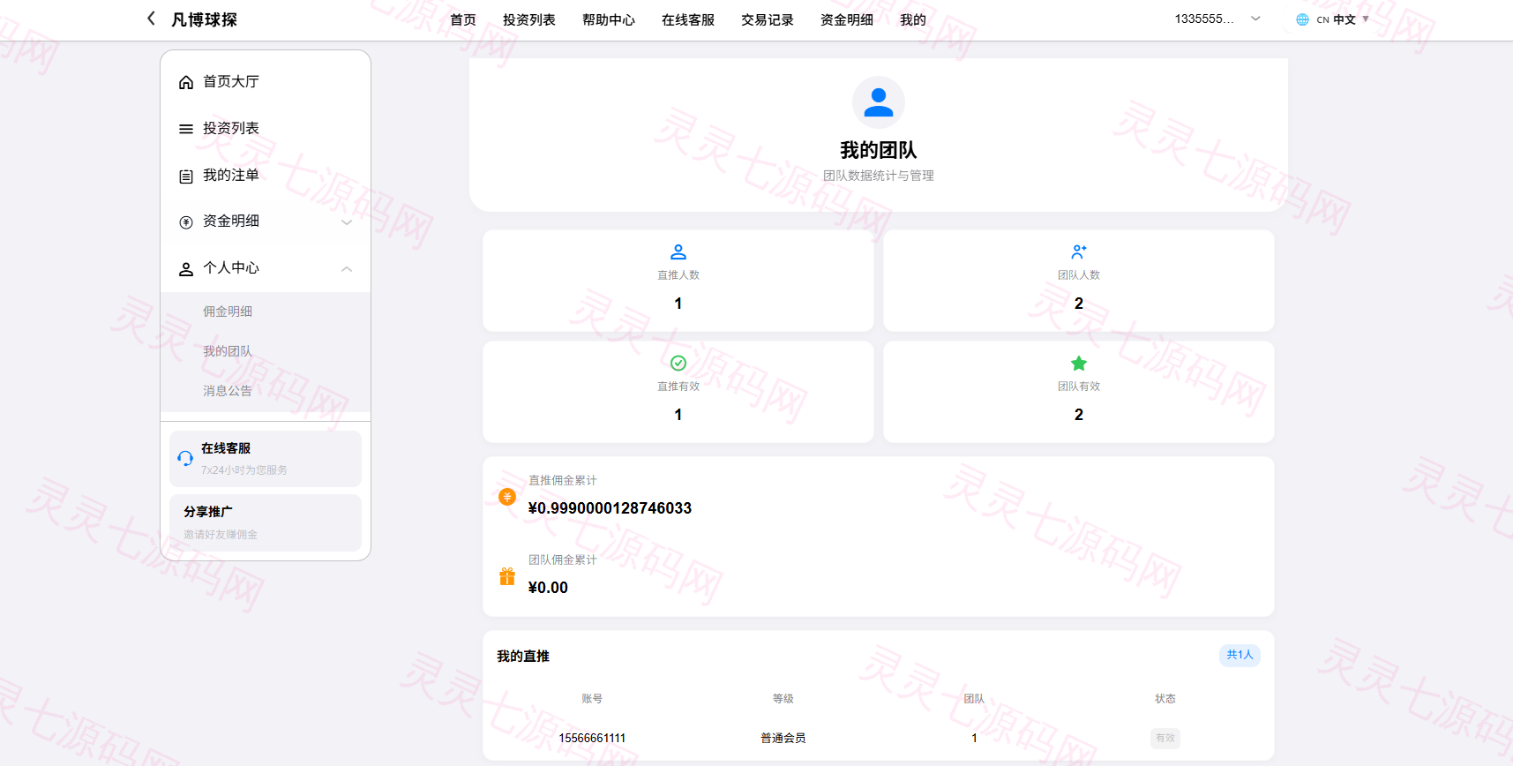The height and width of the screenshot is (766, 1513).
Task: Open the account dropdown arrow next to 1335555
Action: click(1255, 19)
